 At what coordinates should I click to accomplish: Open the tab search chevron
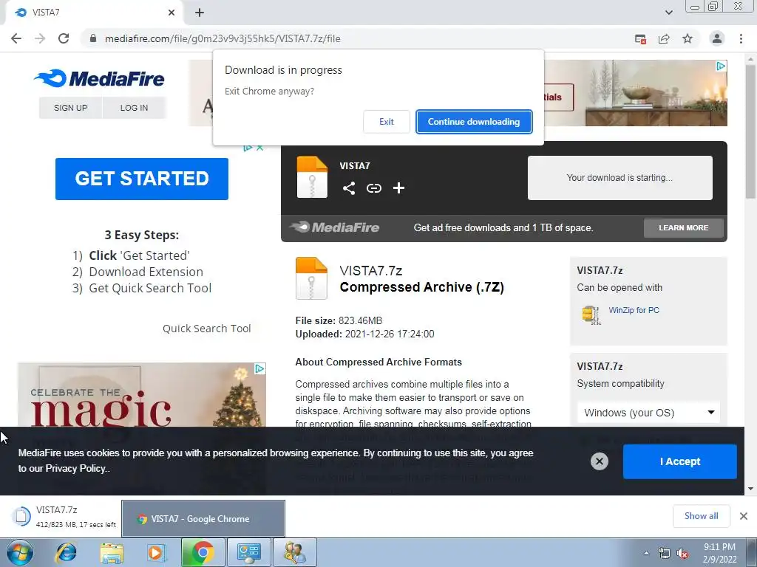coord(668,13)
